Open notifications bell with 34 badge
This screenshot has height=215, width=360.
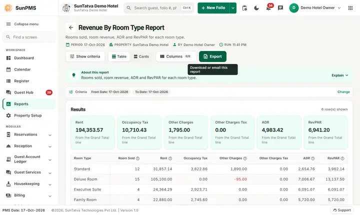point(268,7)
